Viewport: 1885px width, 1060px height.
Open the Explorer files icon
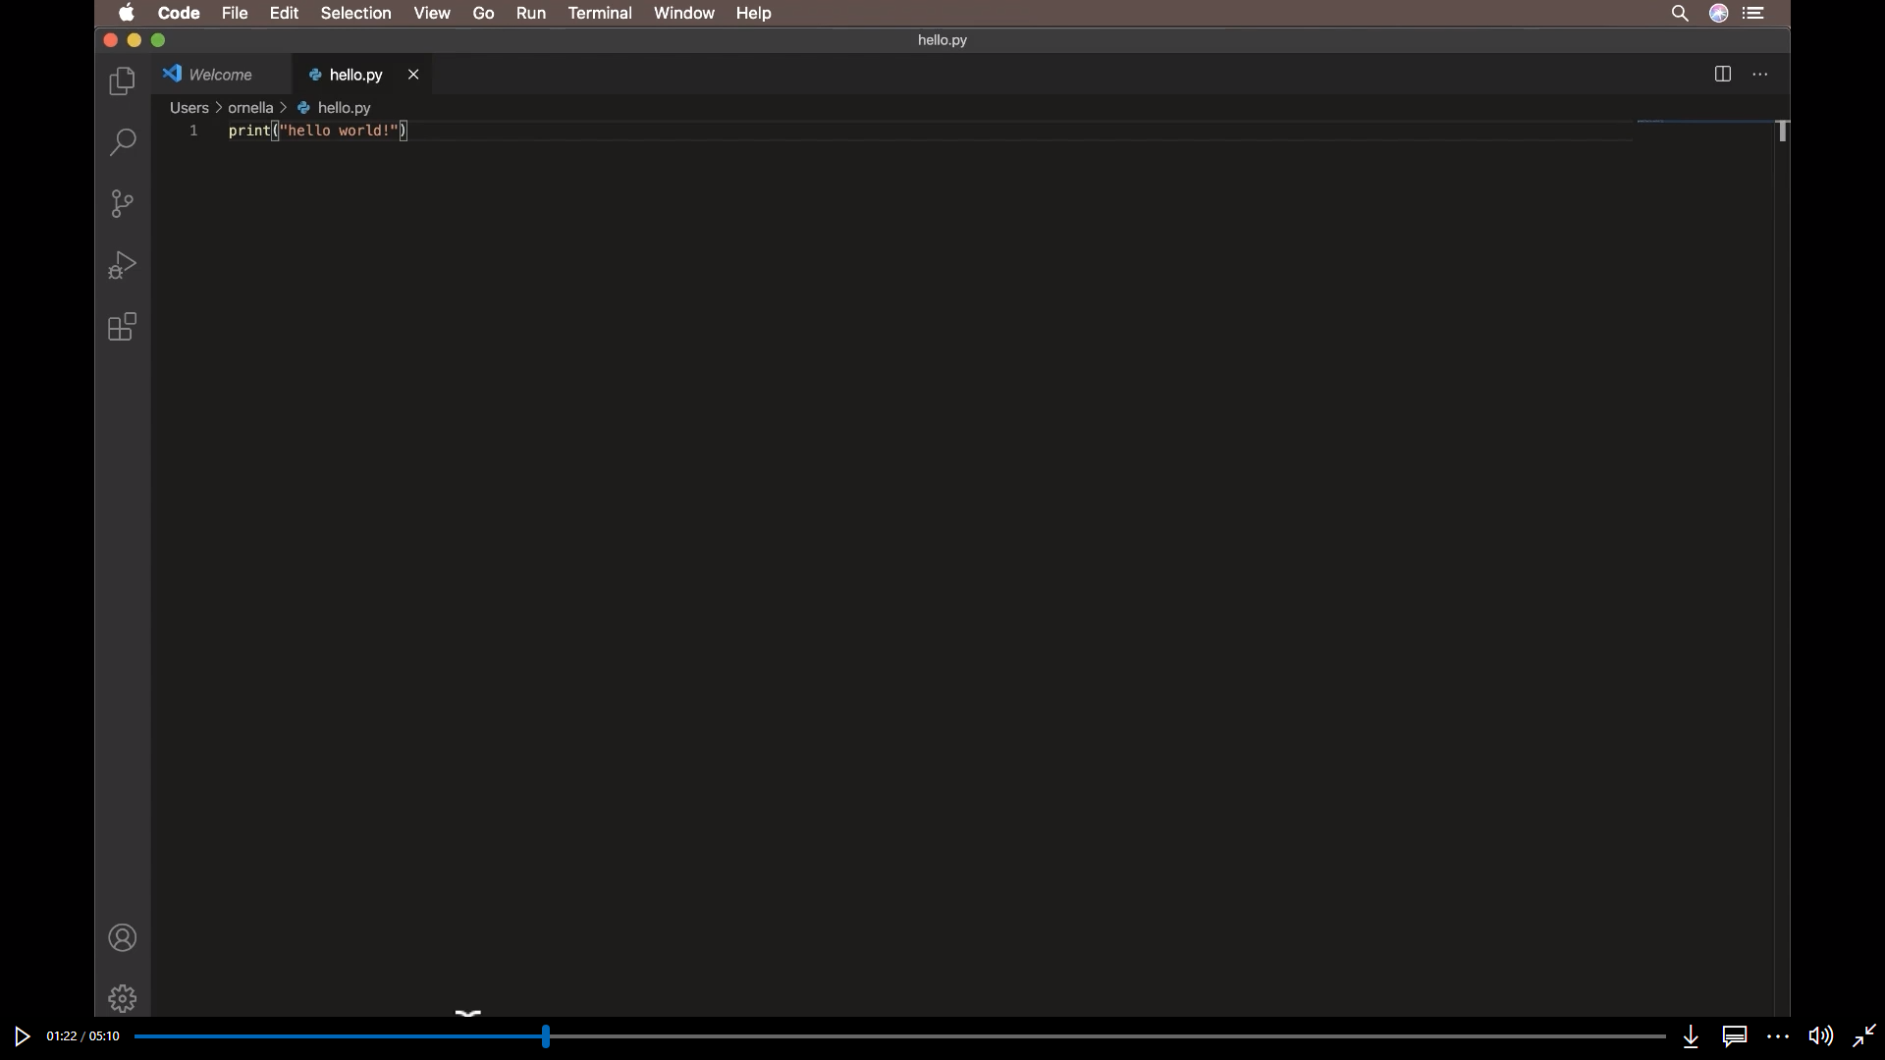pyautogui.click(x=122, y=80)
